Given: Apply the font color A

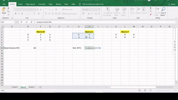Looking at the screenshot, I should [x=39, y=14].
